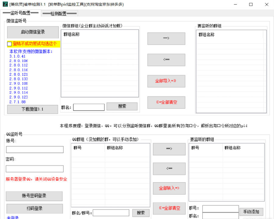Click the WeChat ==> move right arrow button
Viewport: 274px width, 219px height.
[166, 38]
